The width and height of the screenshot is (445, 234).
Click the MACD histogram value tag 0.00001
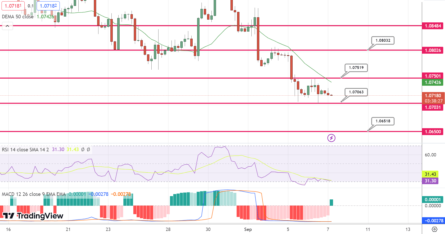click(x=433, y=200)
